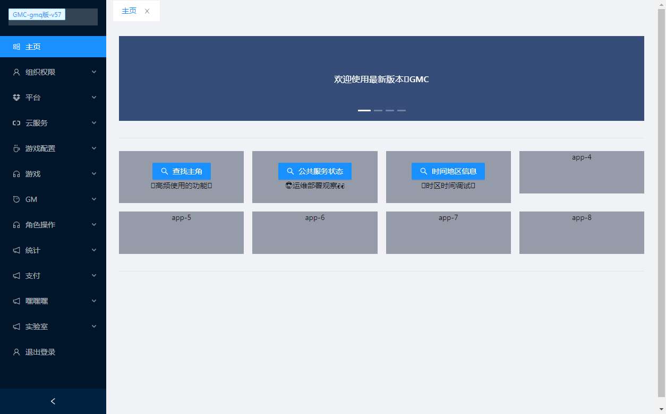Open the GM clock icon in sidebar
This screenshot has height=414, width=666.
tap(16, 199)
